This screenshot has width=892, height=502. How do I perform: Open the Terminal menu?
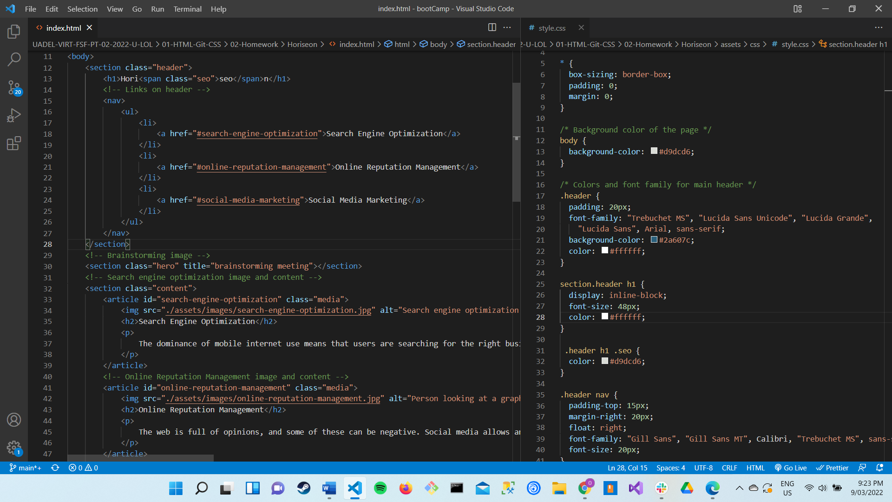tap(187, 9)
